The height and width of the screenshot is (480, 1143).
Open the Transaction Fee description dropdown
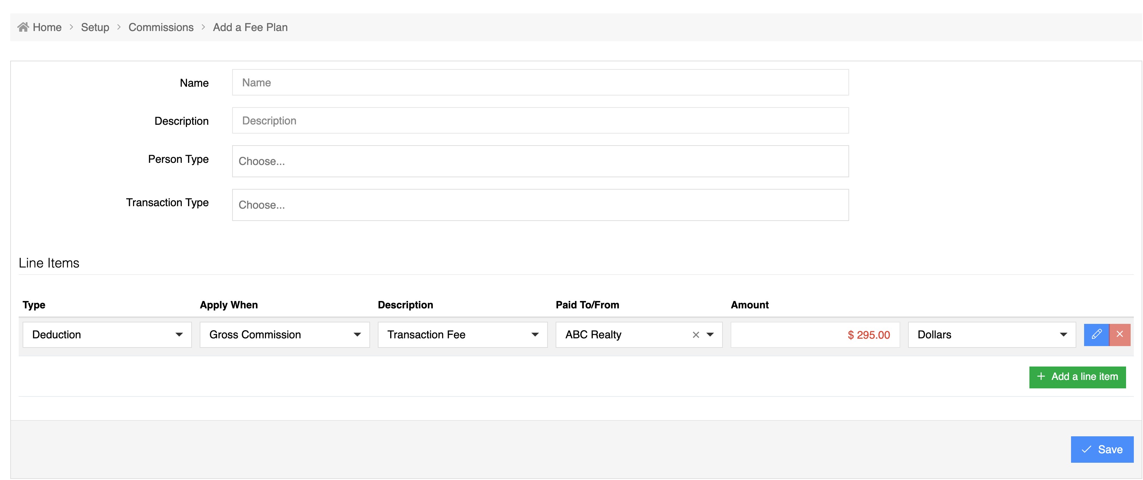462,335
